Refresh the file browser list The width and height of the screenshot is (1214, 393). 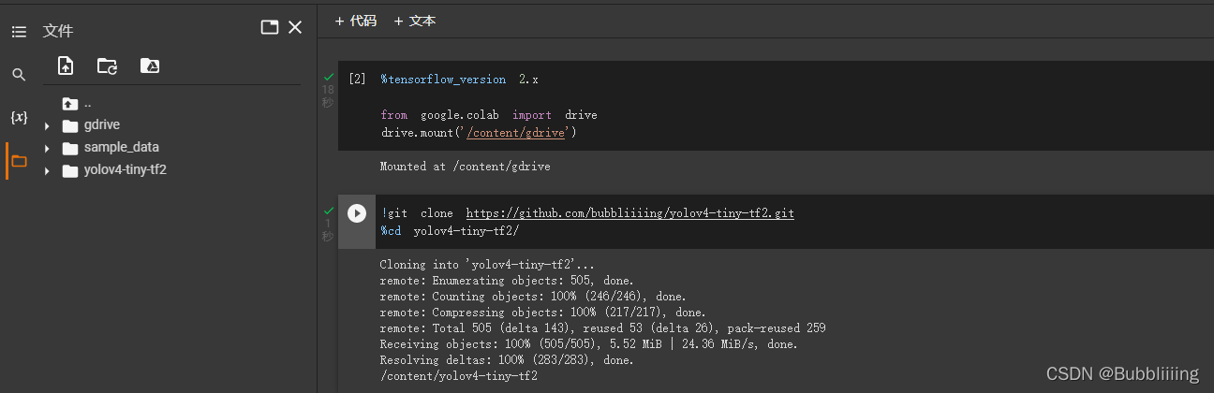(x=108, y=65)
